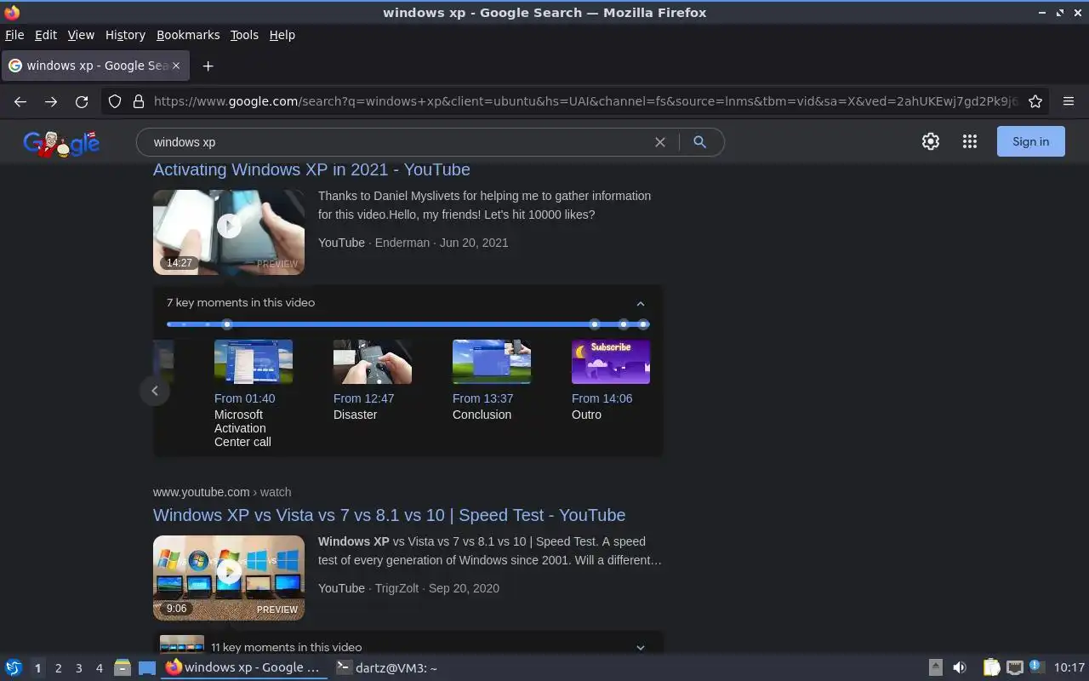Jump to key moment From 13:37
Image resolution: width=1089 pixels, height=681 pixels.
[x=482, y=398]
